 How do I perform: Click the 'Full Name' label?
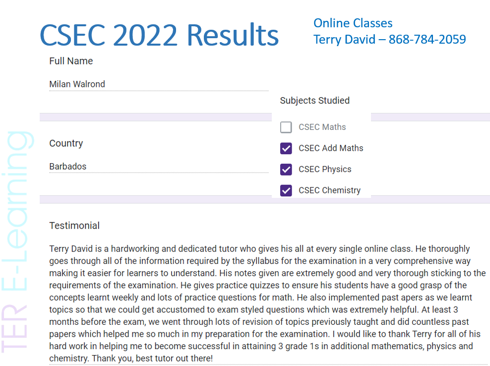71,61
